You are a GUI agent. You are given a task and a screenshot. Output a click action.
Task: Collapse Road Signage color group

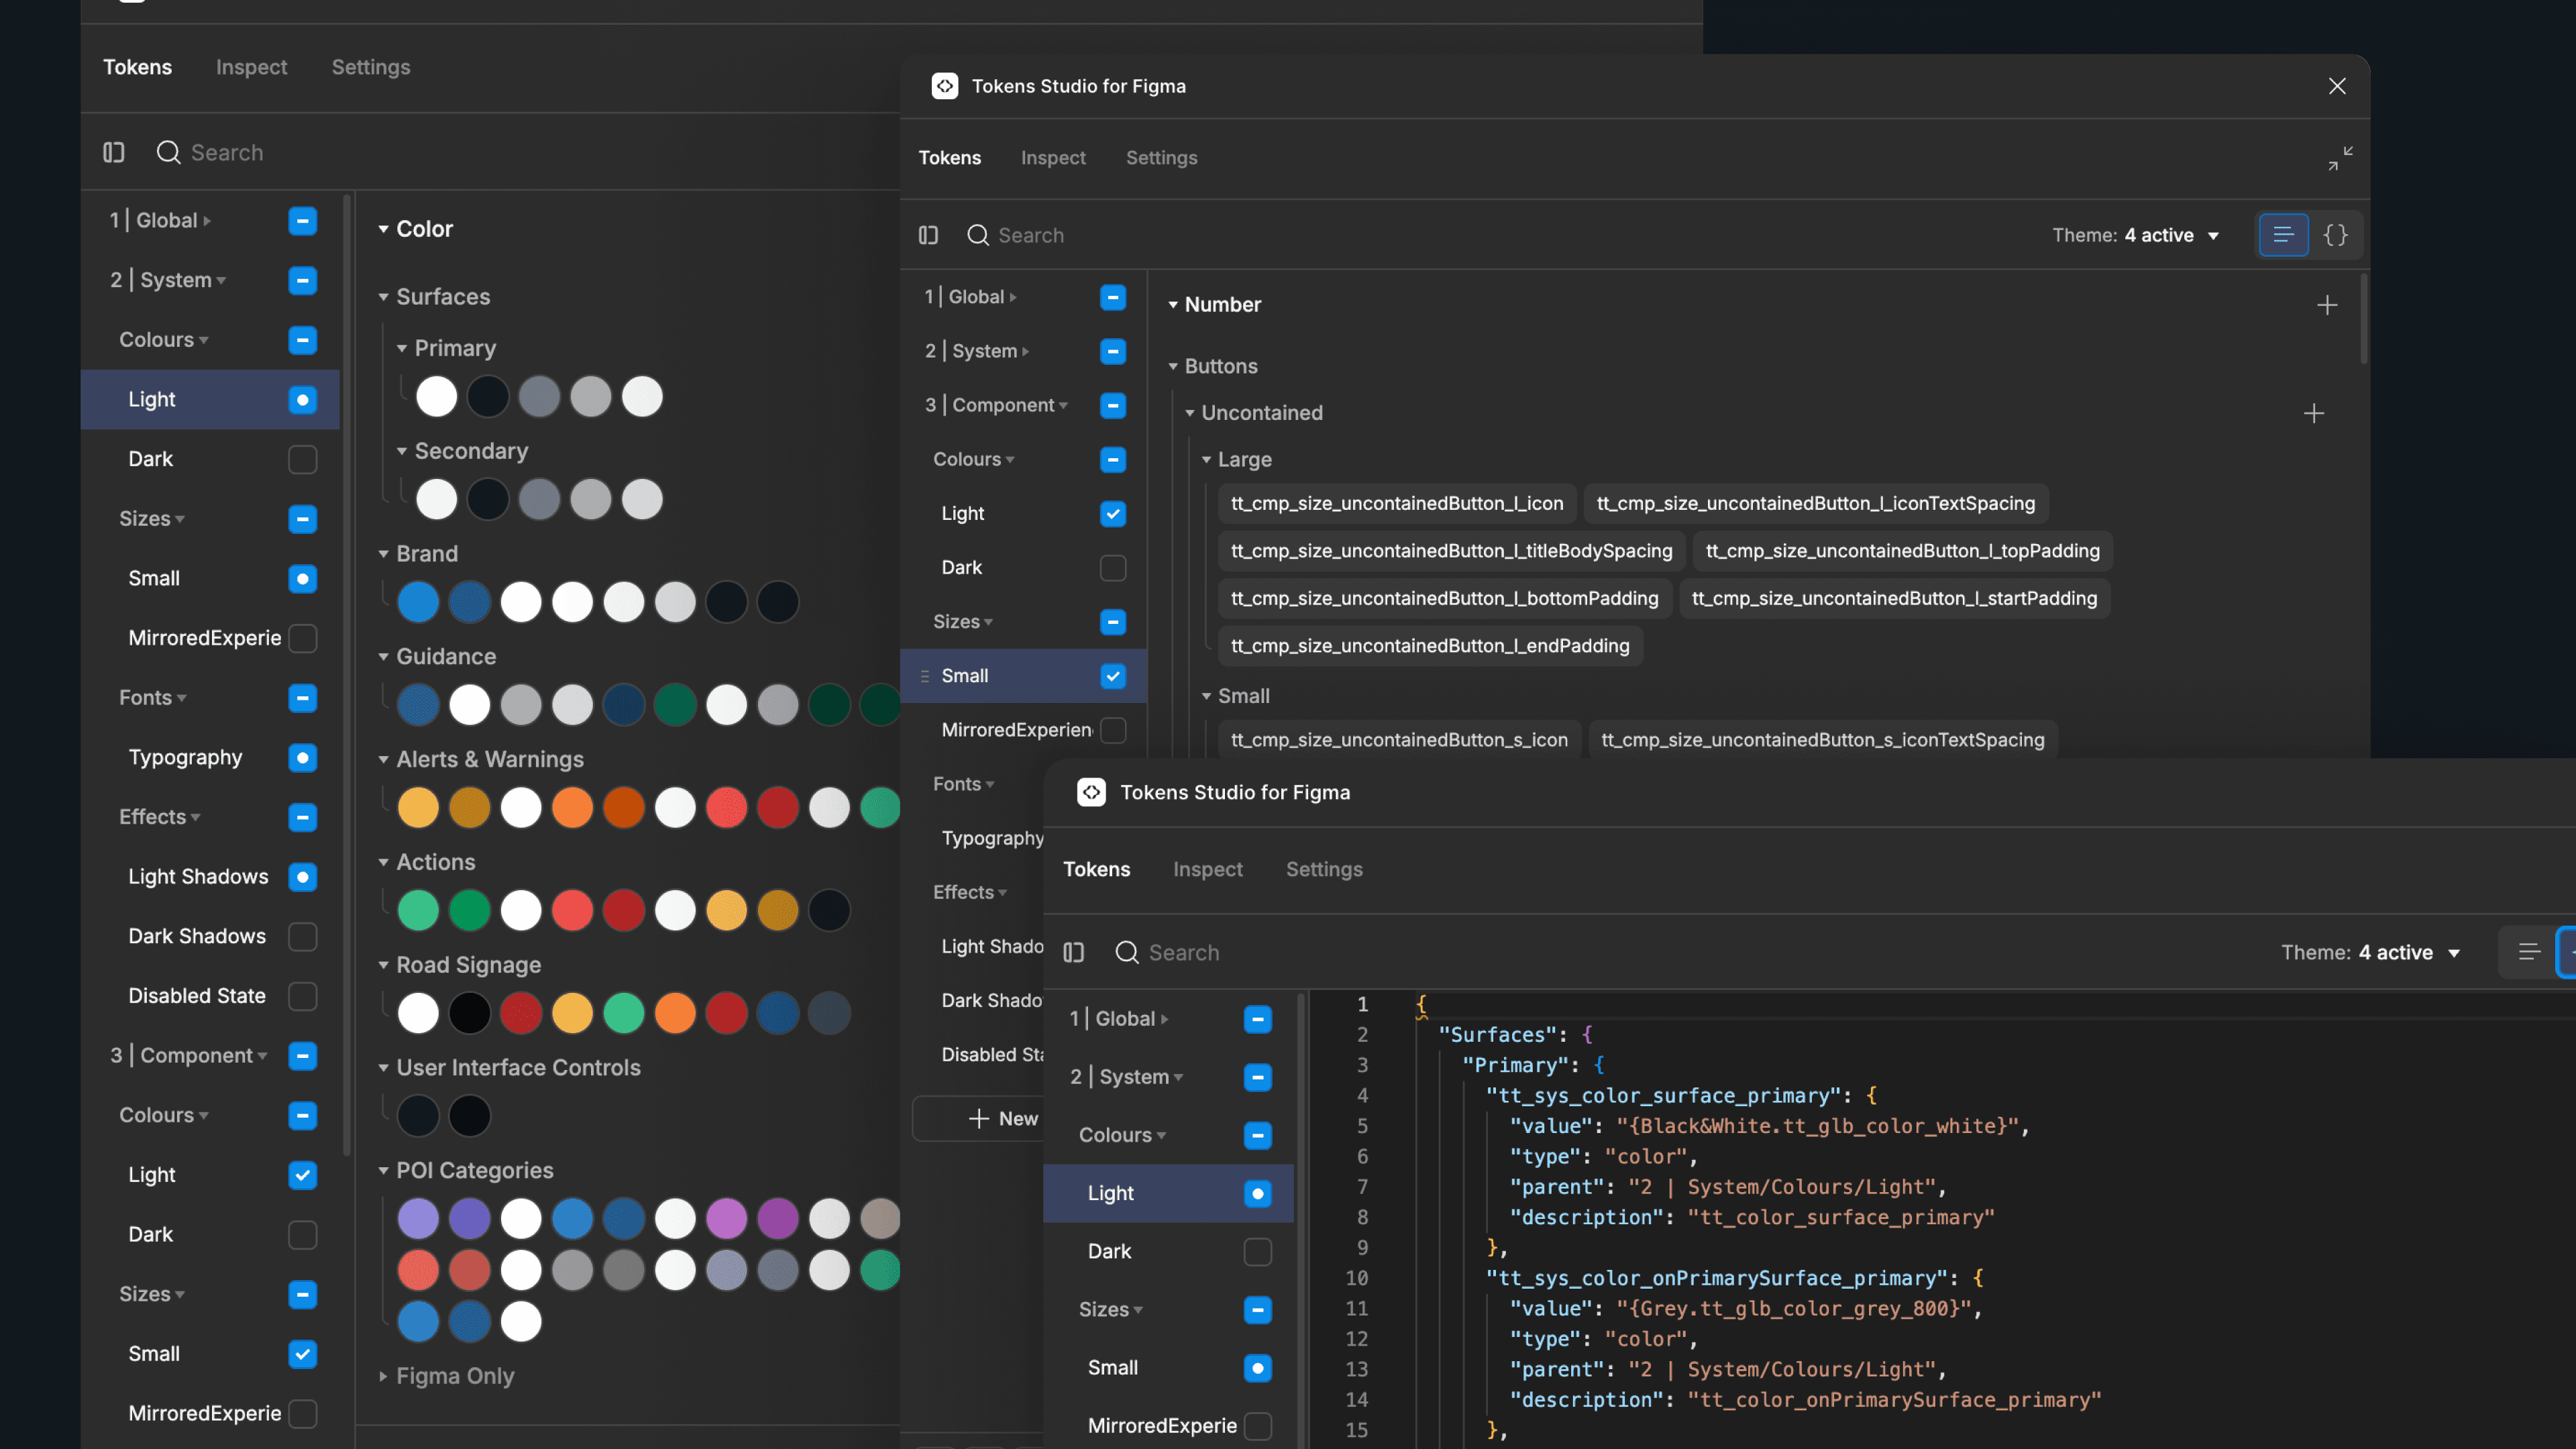click(x=383, y=965)
